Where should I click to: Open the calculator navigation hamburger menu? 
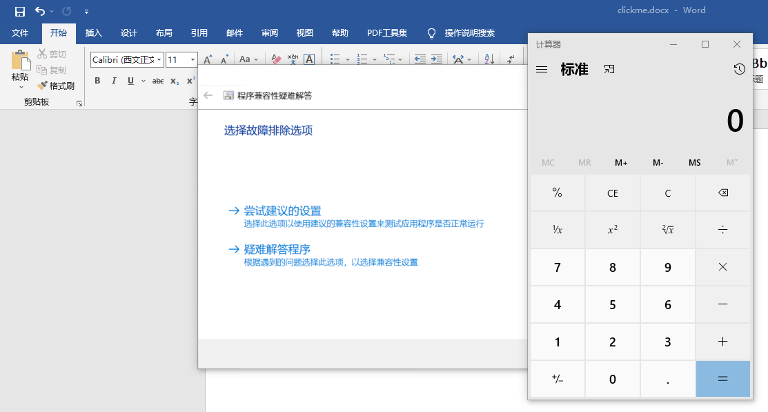click(x=542, y=69)
